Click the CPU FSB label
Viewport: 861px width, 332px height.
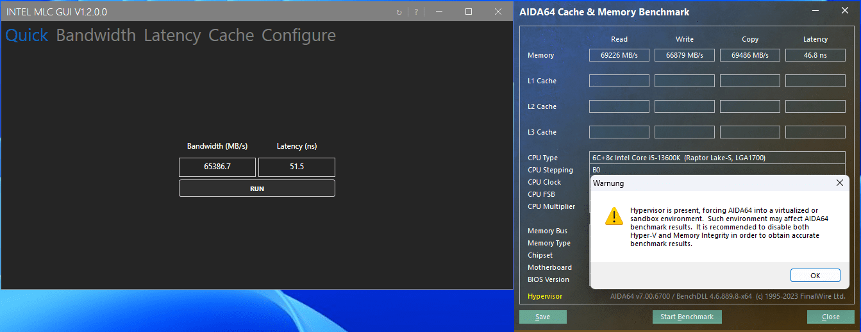[x=542, y=194]
